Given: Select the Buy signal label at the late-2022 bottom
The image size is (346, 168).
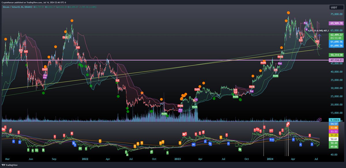Looking at the screenshot, I should (x=180, y=110).
